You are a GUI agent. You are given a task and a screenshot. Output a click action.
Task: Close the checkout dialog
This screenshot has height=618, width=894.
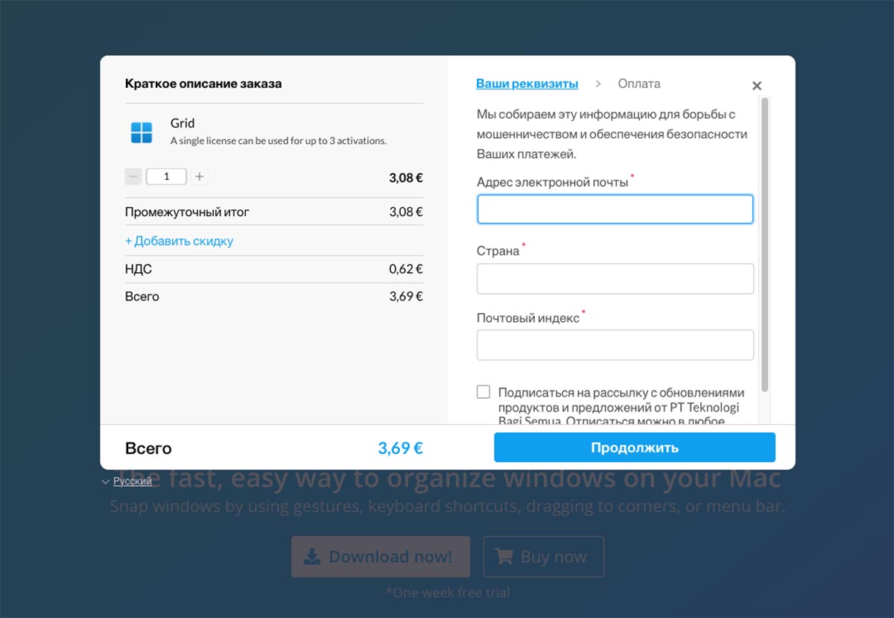pos(757,86)
